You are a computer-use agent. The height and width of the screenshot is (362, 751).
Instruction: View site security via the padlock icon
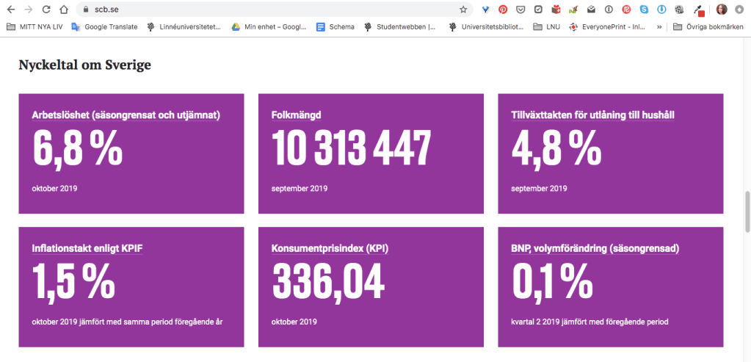[x=85, y=10]
